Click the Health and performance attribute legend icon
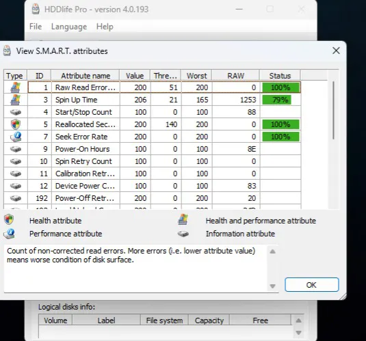 tap(183, 219)
